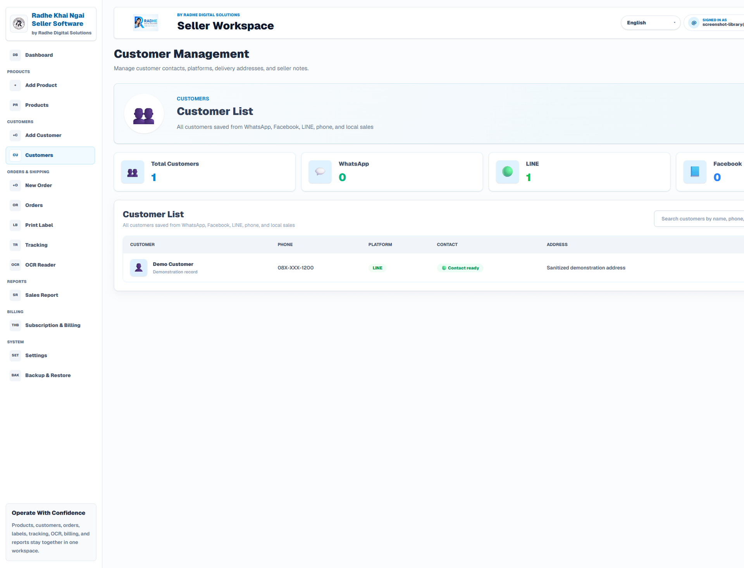This screenshot has height=568, width=744.
Task: Click the CU icon beside Customers
Action: [x=15, y=155]
